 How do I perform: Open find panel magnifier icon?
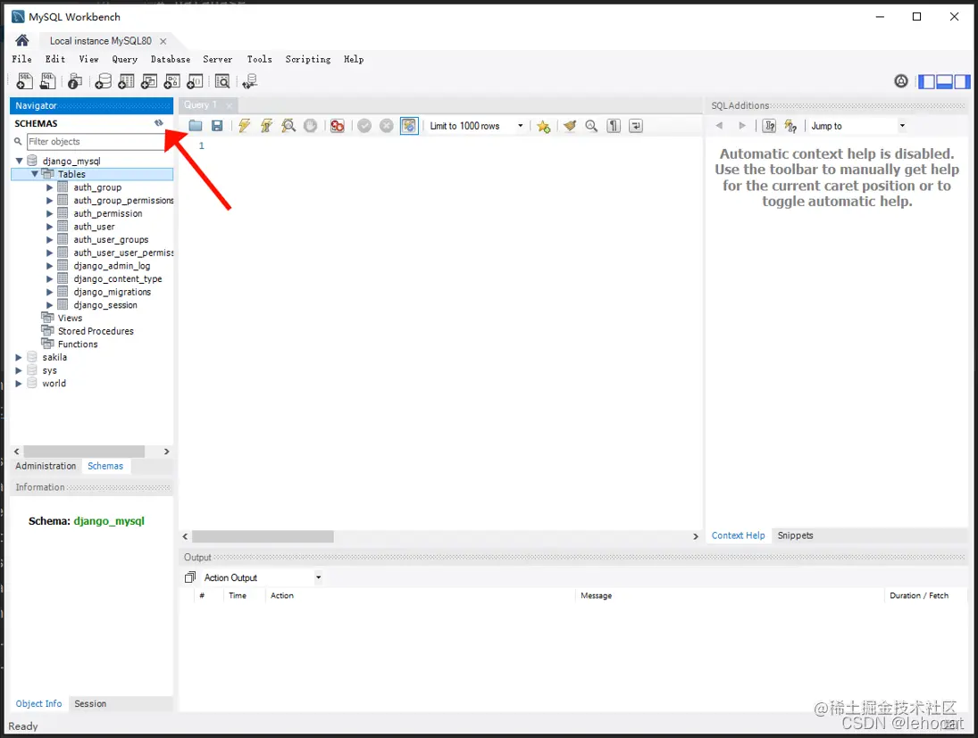click(x=591, y=126)
